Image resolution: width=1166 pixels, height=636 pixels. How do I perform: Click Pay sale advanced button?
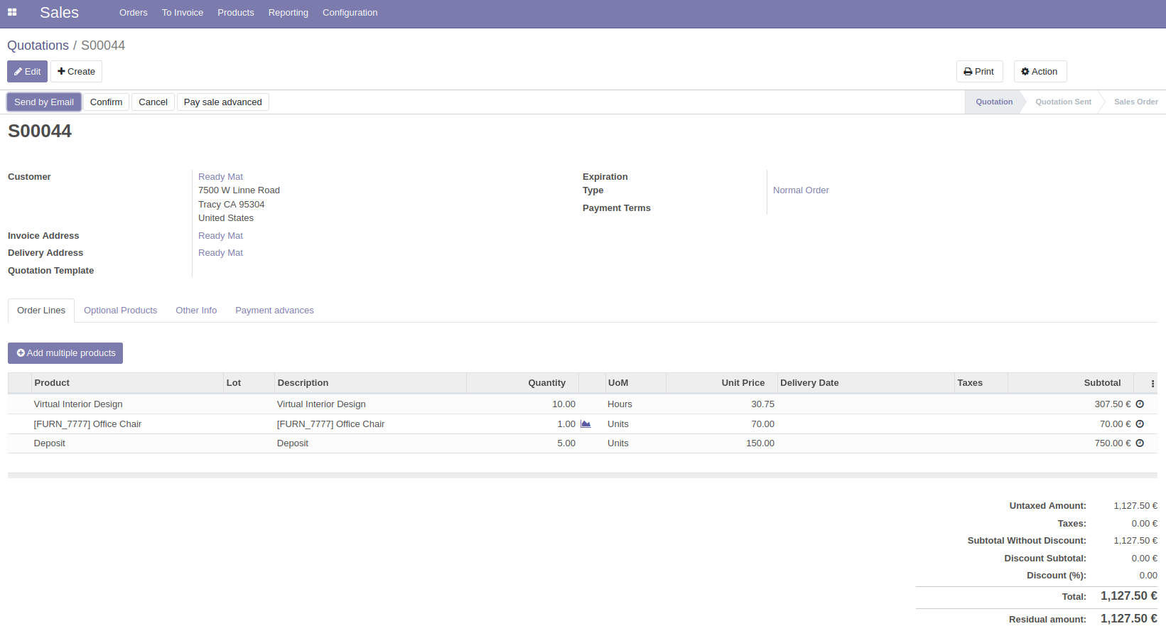[223, 102]
